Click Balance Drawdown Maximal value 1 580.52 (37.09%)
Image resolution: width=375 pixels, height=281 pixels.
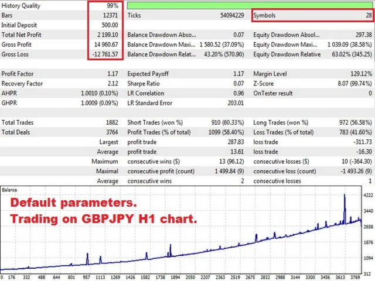(221, 44)
